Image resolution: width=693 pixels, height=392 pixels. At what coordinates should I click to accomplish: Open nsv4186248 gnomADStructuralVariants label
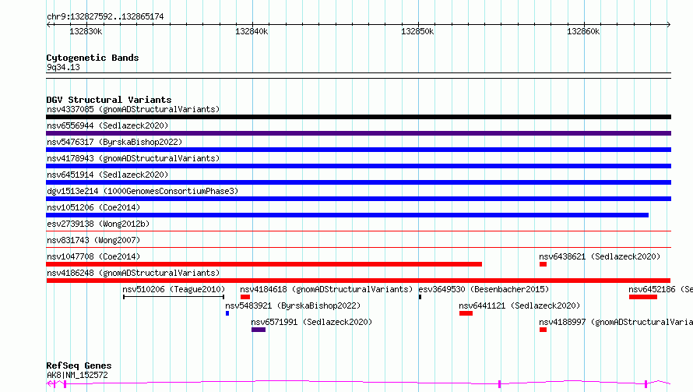133,273
